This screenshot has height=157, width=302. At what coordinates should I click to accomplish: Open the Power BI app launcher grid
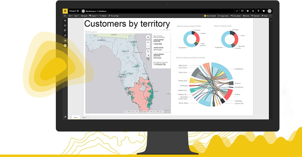pos(65,11)
